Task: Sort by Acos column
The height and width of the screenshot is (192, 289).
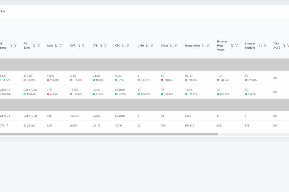Action: [x=56, y=46]
